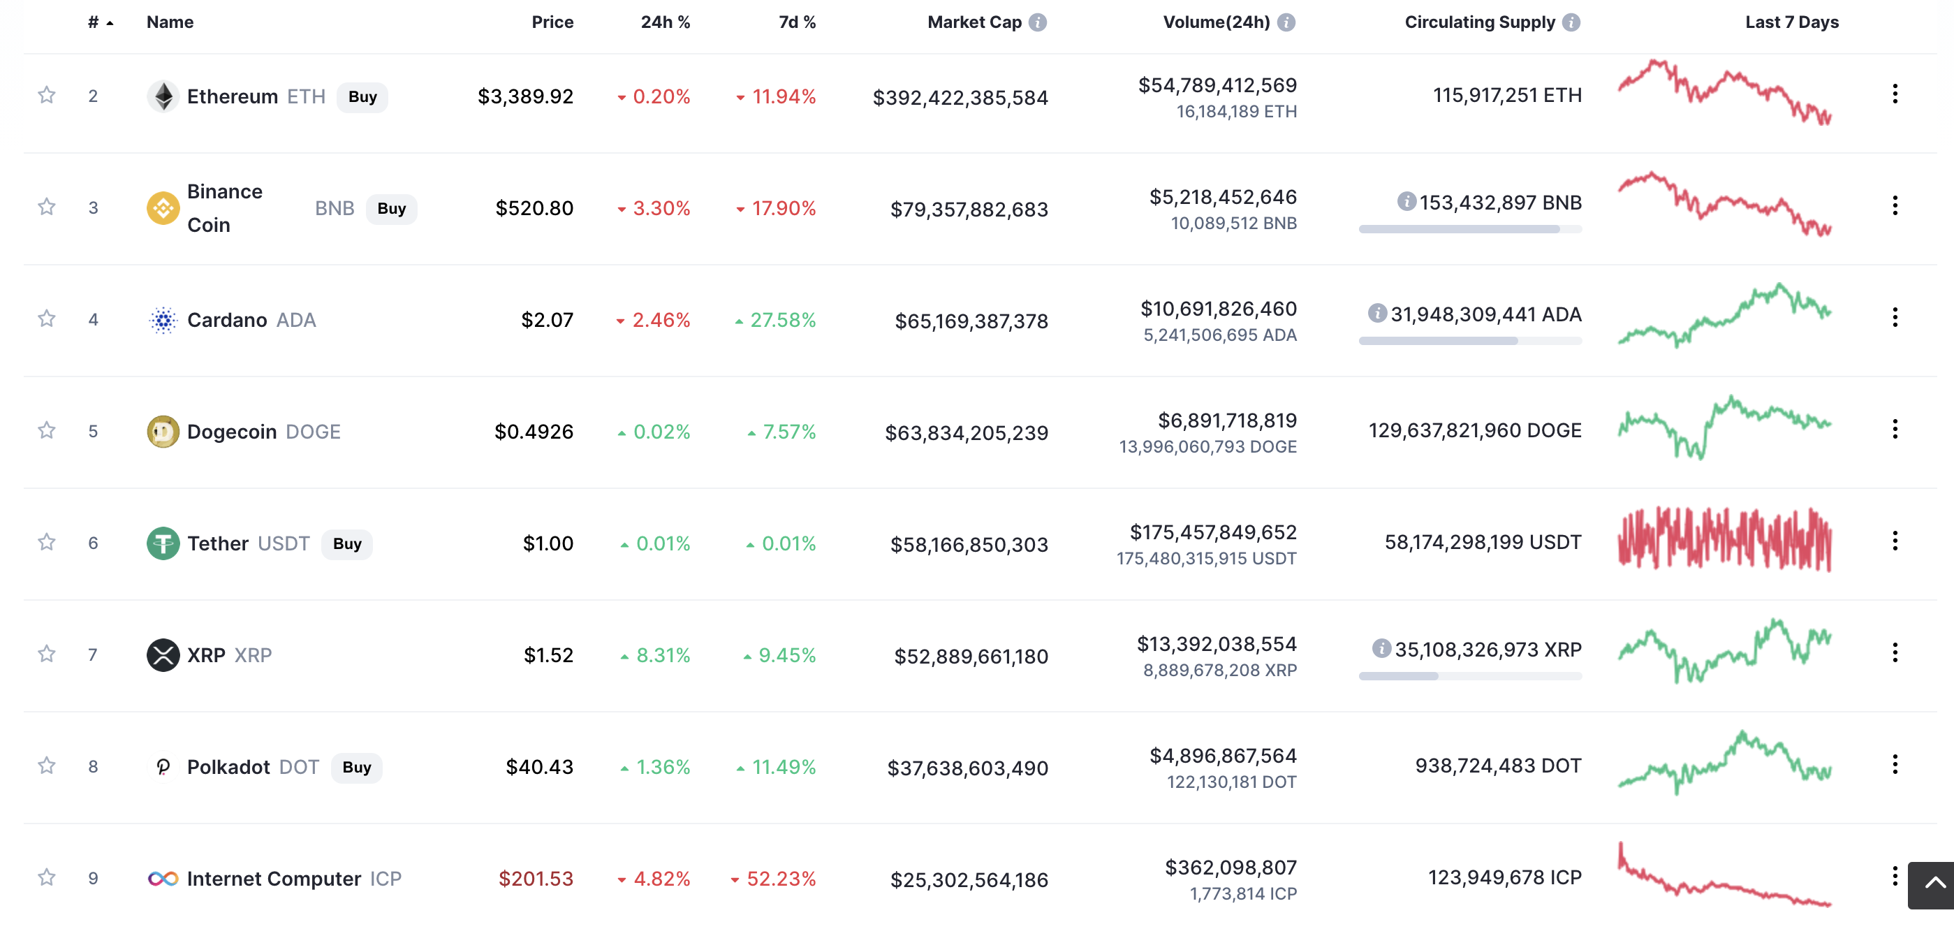
Task: Click info icon beside BNB circulating supply
Action: click(x=1407, y=201)
